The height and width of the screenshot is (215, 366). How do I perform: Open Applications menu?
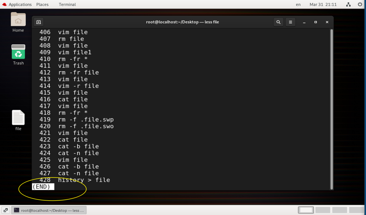(x=20, y=4)
